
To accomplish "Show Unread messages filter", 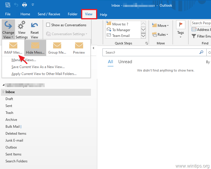I will pos(125,62).
